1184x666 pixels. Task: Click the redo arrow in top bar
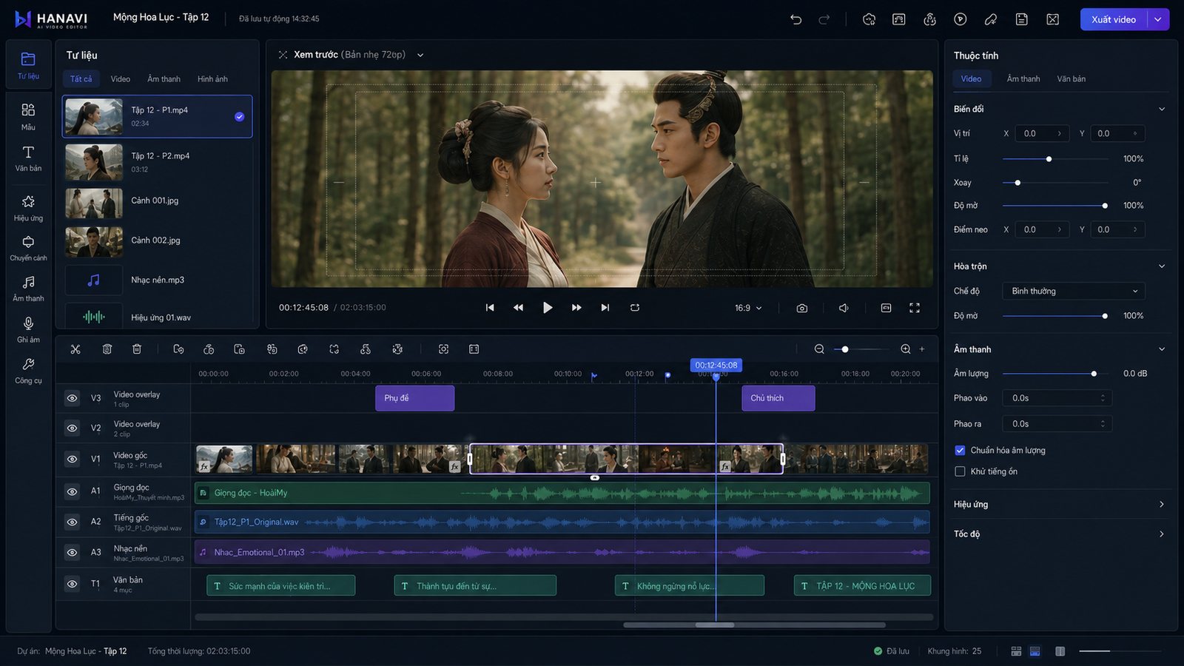824,19
